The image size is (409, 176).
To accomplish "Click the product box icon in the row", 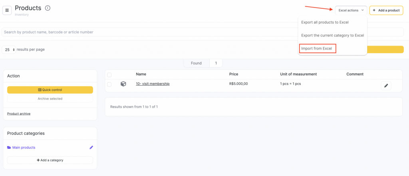I will pos(123,84).
